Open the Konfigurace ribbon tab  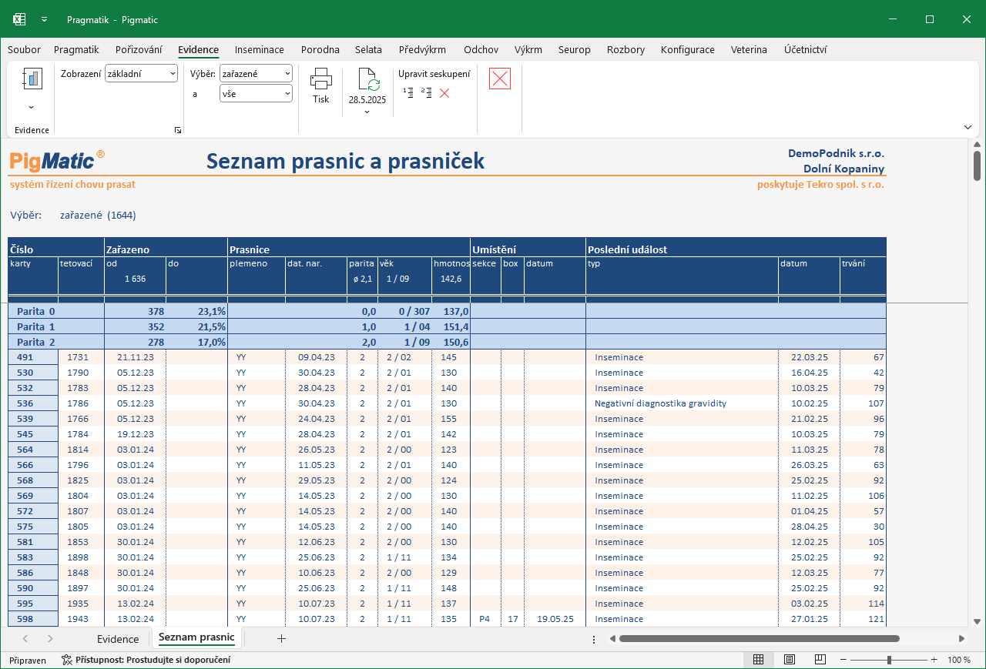point(688,49)
